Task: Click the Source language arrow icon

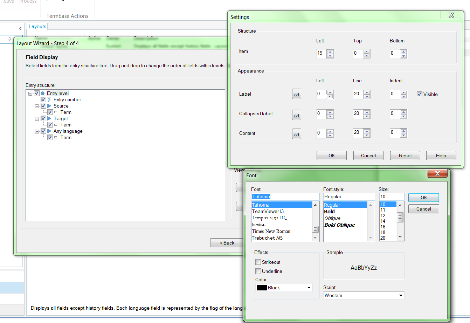Action: [x=49, y=106]
